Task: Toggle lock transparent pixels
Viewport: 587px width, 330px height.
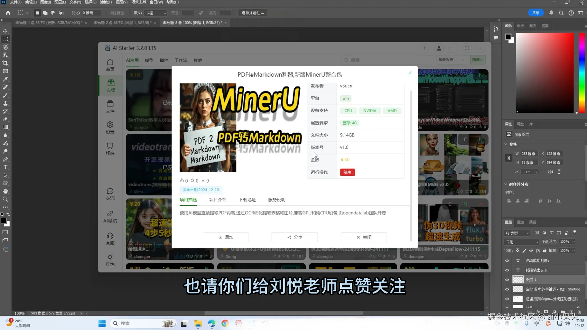Action: click(517, 250)
